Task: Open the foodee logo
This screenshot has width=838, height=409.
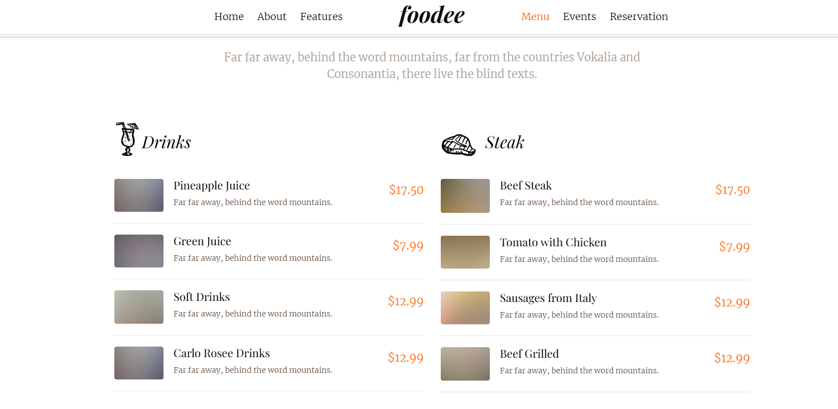Action: click(x=431, y=16)
